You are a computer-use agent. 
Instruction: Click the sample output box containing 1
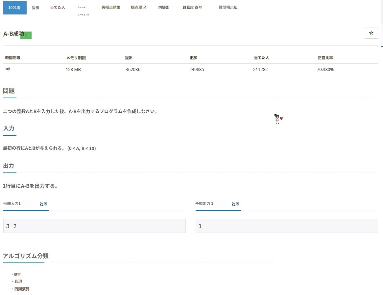pos(286,226)
